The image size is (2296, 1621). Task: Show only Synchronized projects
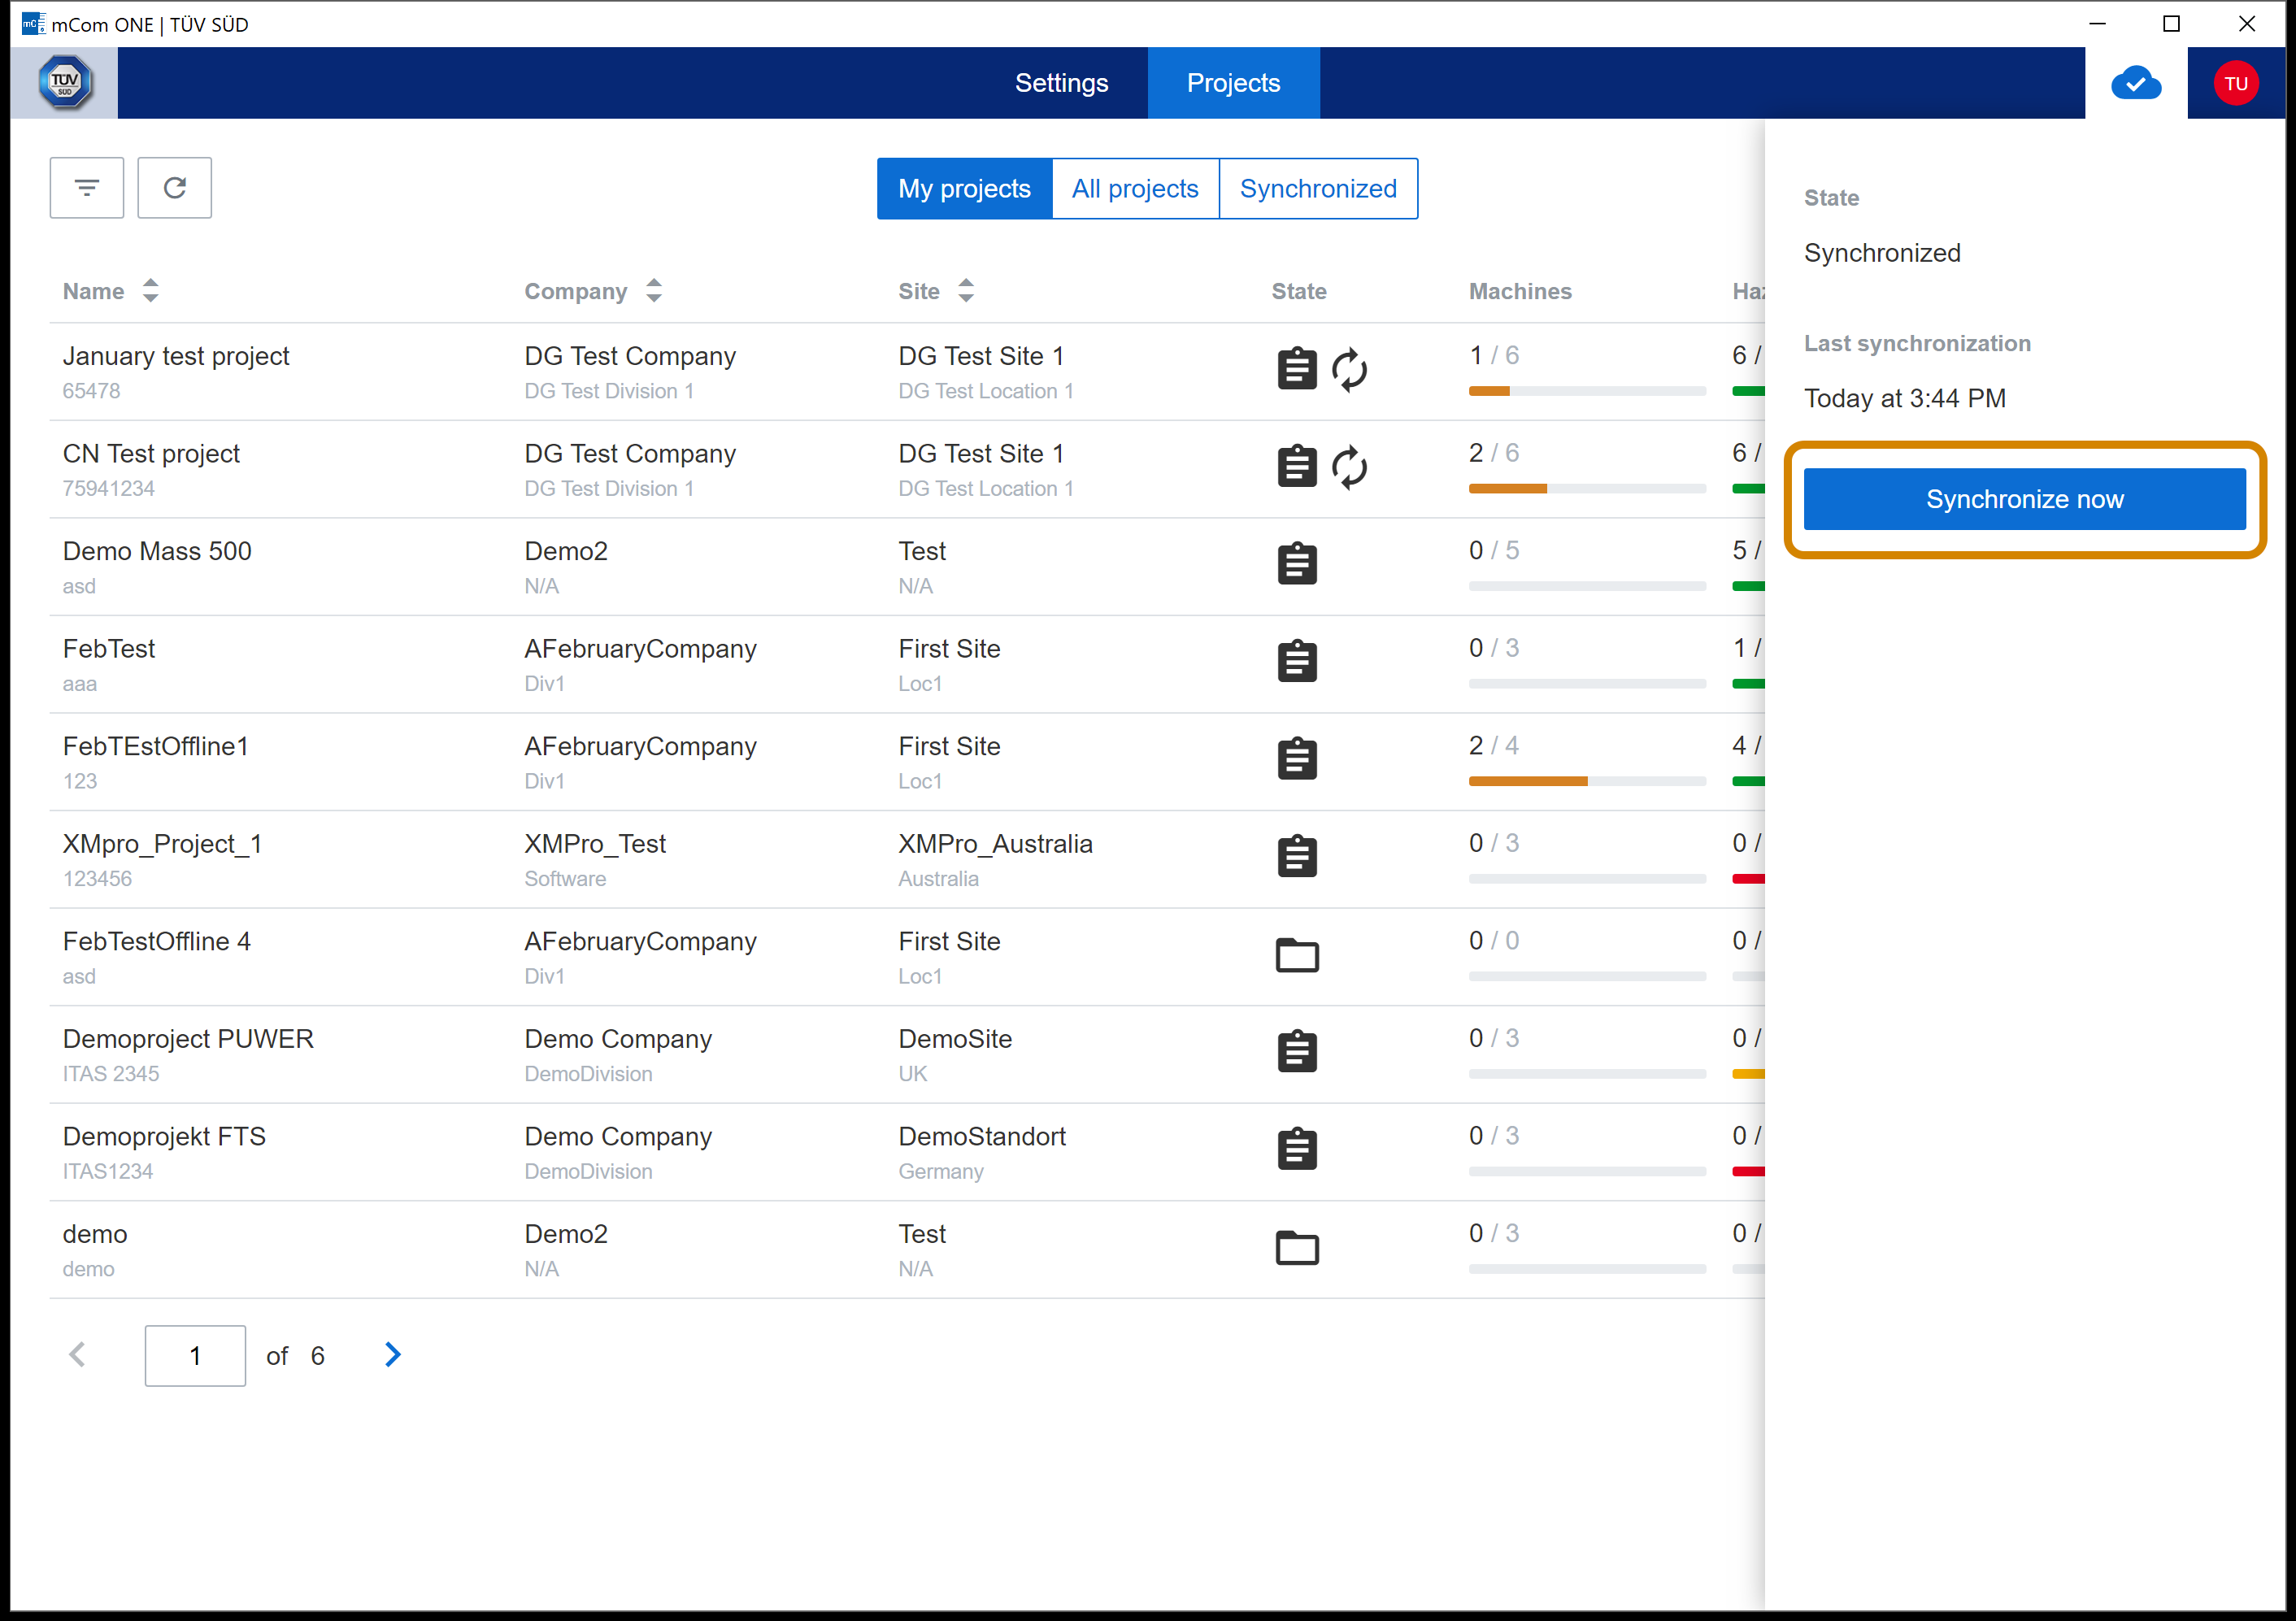pos(1318,189)
